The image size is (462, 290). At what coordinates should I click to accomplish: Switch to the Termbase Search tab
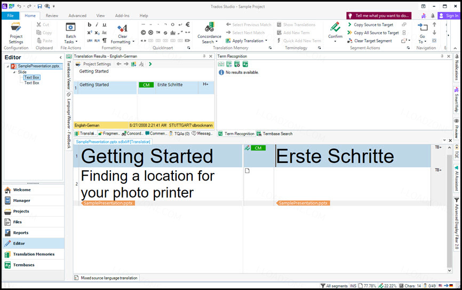(275, 134)
